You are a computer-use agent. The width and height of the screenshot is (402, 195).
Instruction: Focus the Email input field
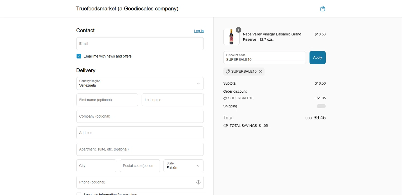[140, 44]
